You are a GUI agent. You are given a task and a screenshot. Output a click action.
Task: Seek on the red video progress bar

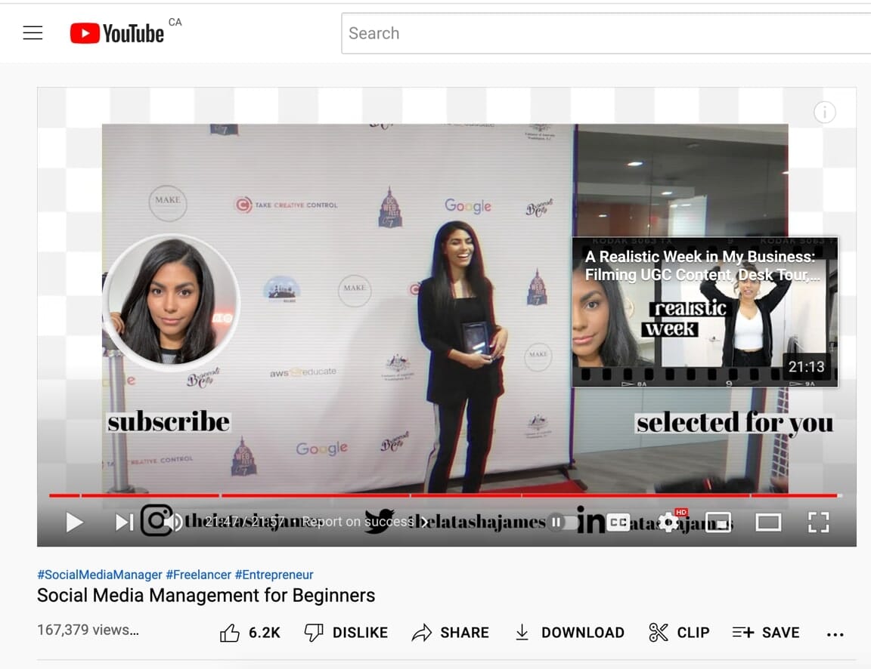pos(445,495)
